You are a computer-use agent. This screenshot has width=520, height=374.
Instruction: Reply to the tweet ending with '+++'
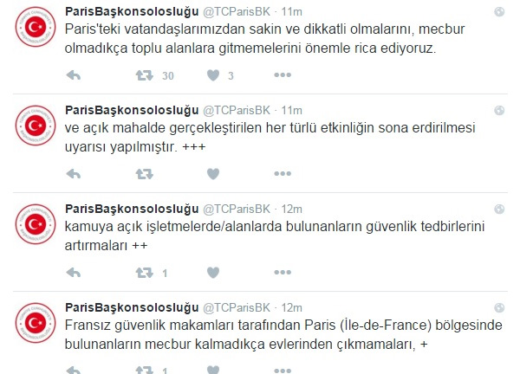[x=74, y=174]
